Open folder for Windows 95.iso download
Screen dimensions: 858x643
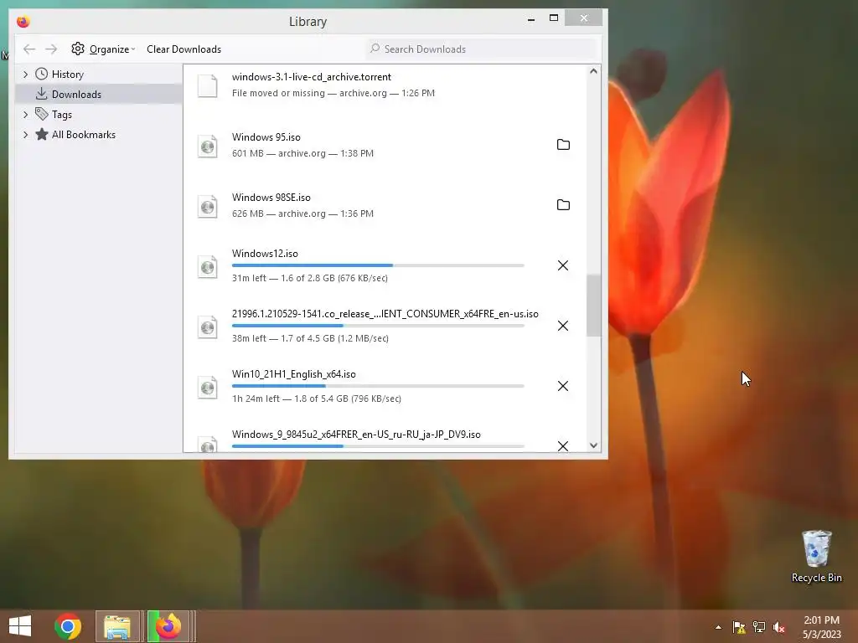coord(563,144)
